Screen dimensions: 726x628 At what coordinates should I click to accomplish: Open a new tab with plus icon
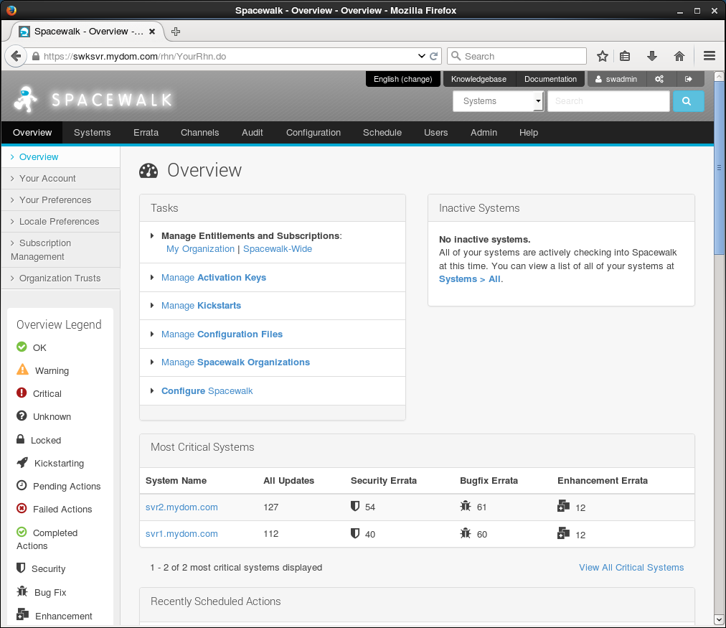click(176, 32)
